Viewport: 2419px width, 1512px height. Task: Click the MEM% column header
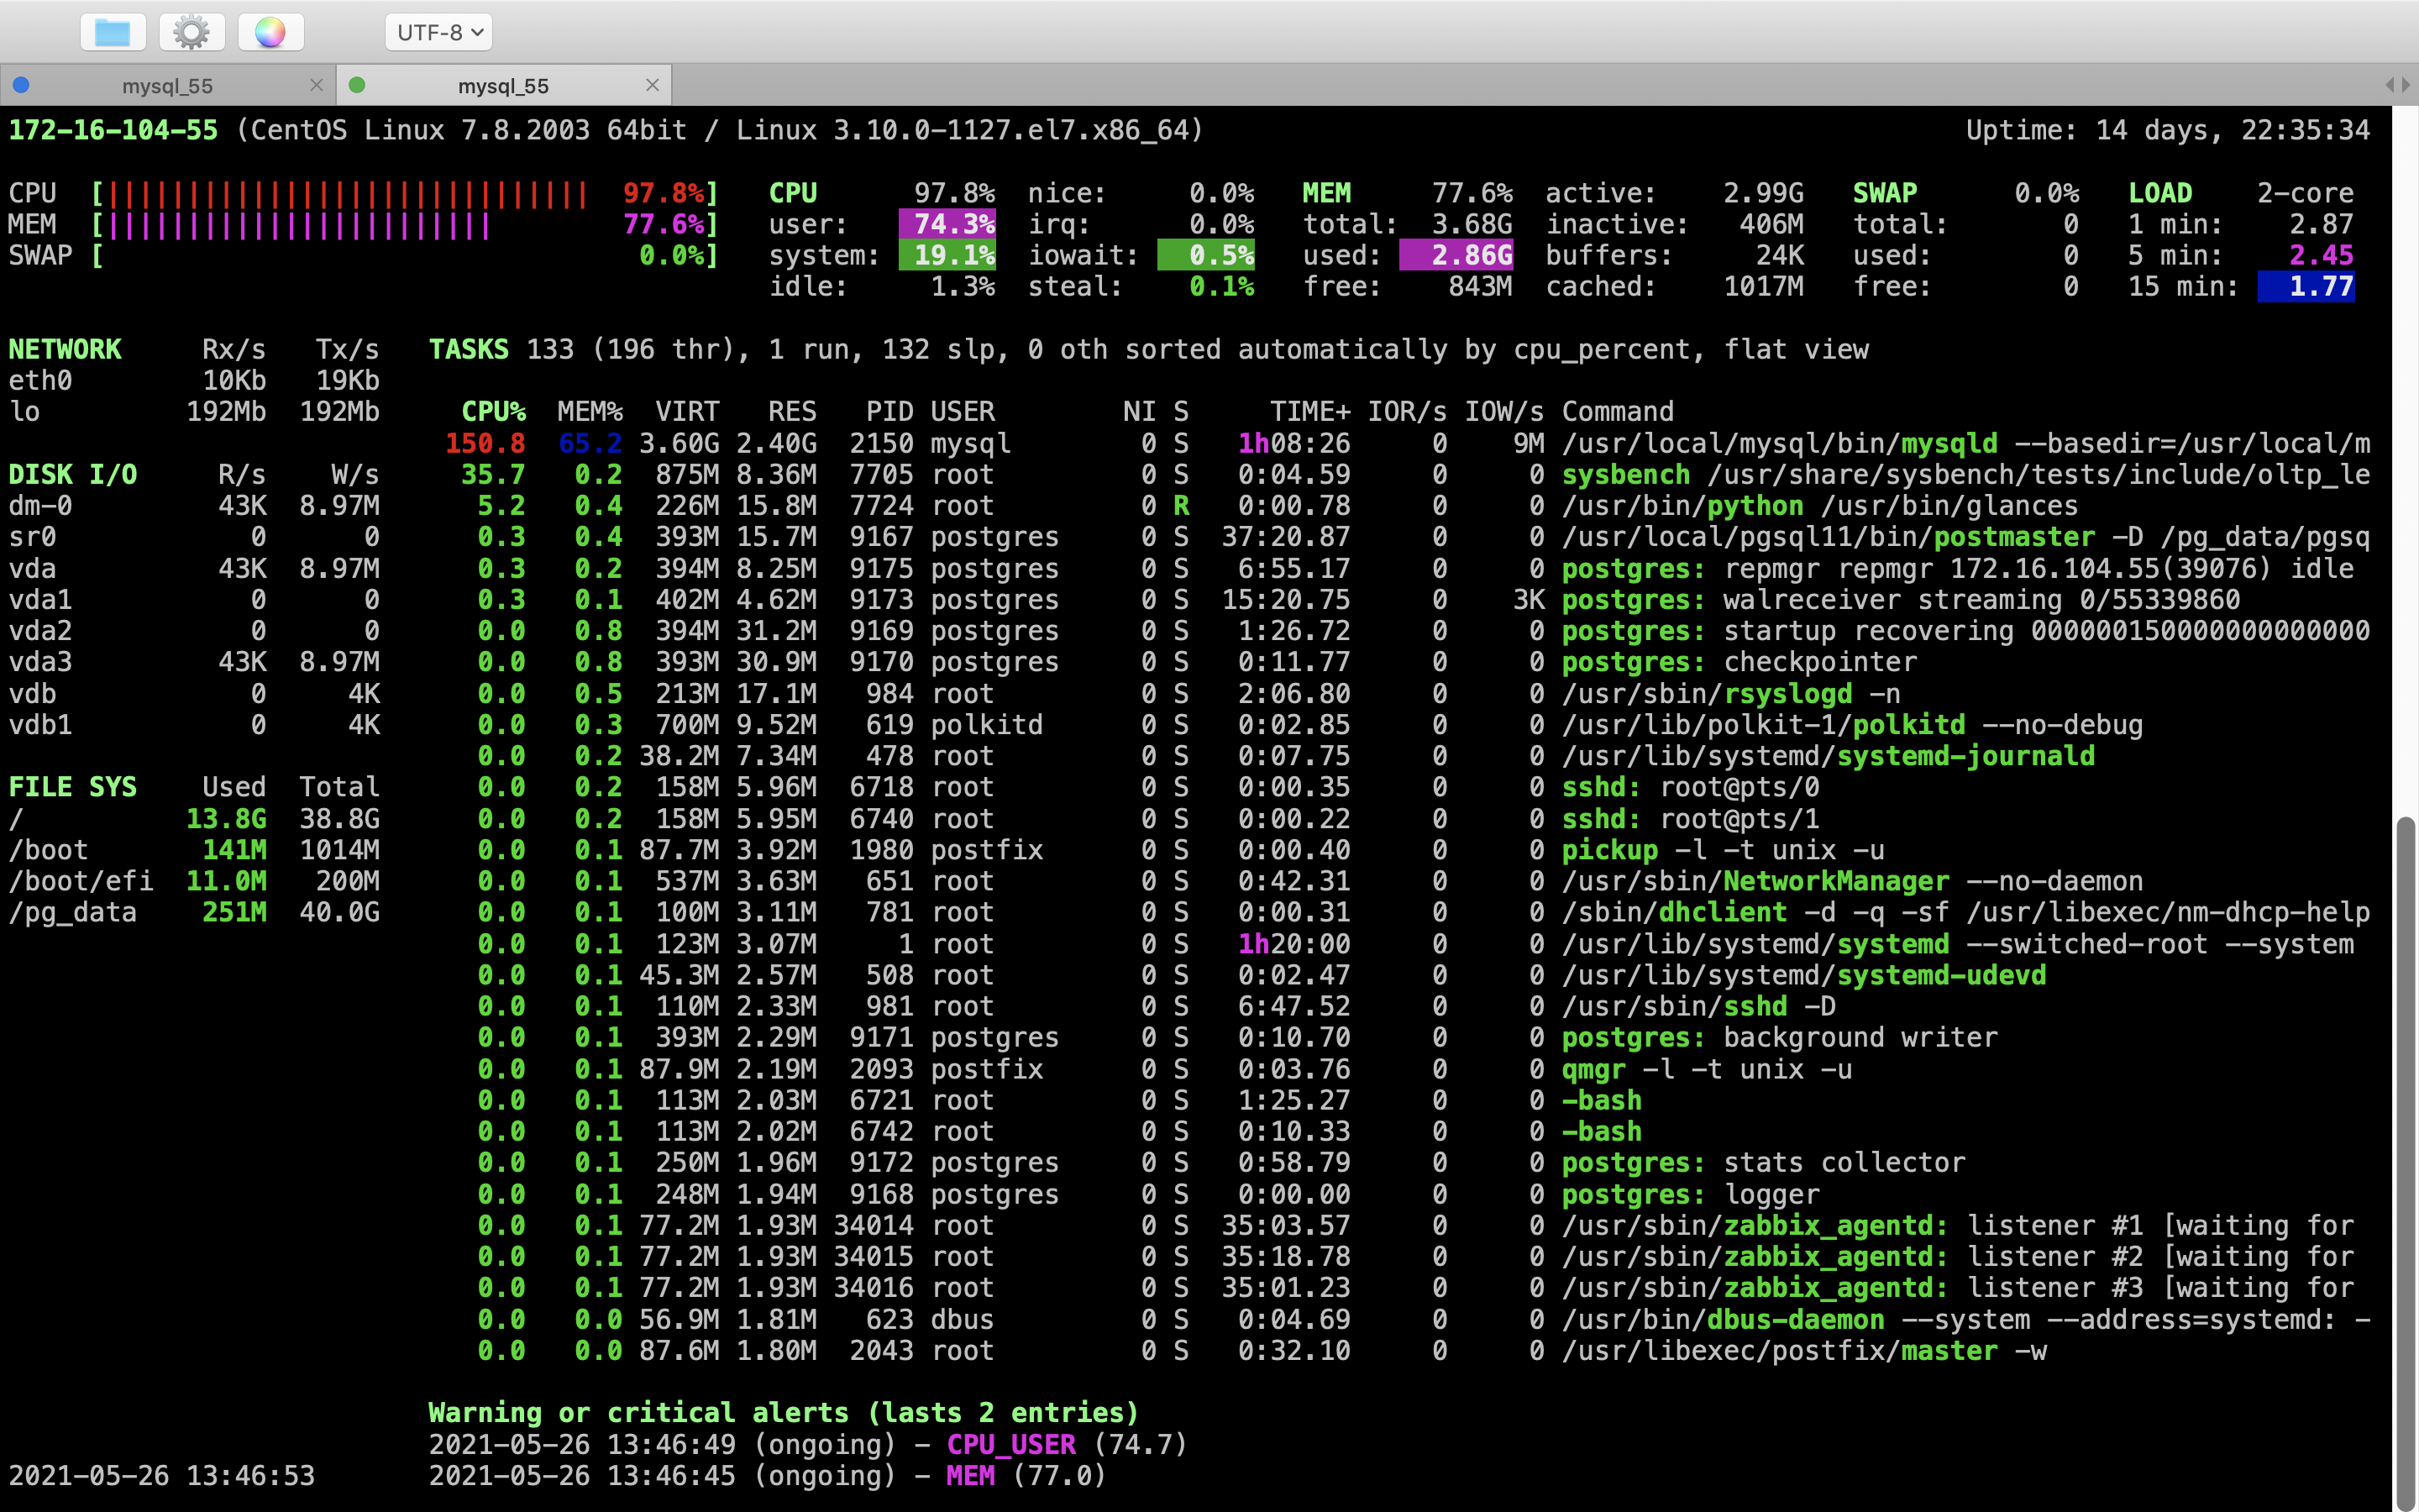tap(590, 411)
